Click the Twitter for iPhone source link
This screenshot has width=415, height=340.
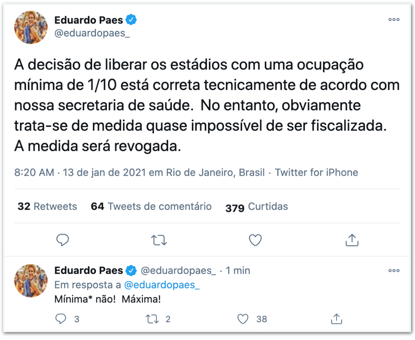[316, 172]
